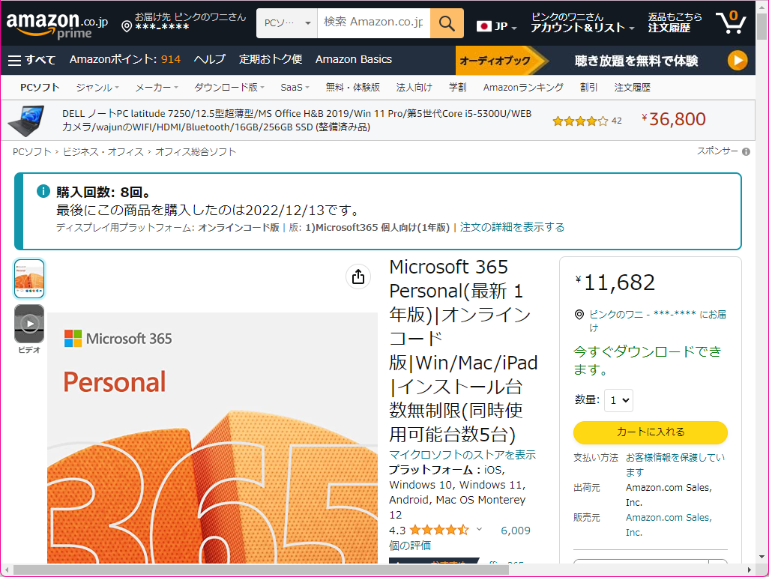Screen dimensions: 769x577
Task: Expand the ダウンロード版 submenu
Action: point(229,87)
